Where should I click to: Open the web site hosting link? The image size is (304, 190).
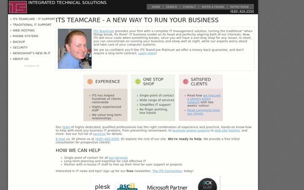point(227,130)
